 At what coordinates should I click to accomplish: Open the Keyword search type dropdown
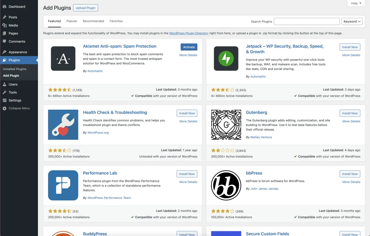[352, 21]
